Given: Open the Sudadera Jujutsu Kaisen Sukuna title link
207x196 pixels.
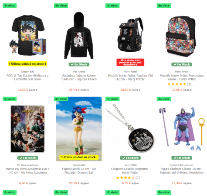Looking at the screenshot, I should point(79,77).
